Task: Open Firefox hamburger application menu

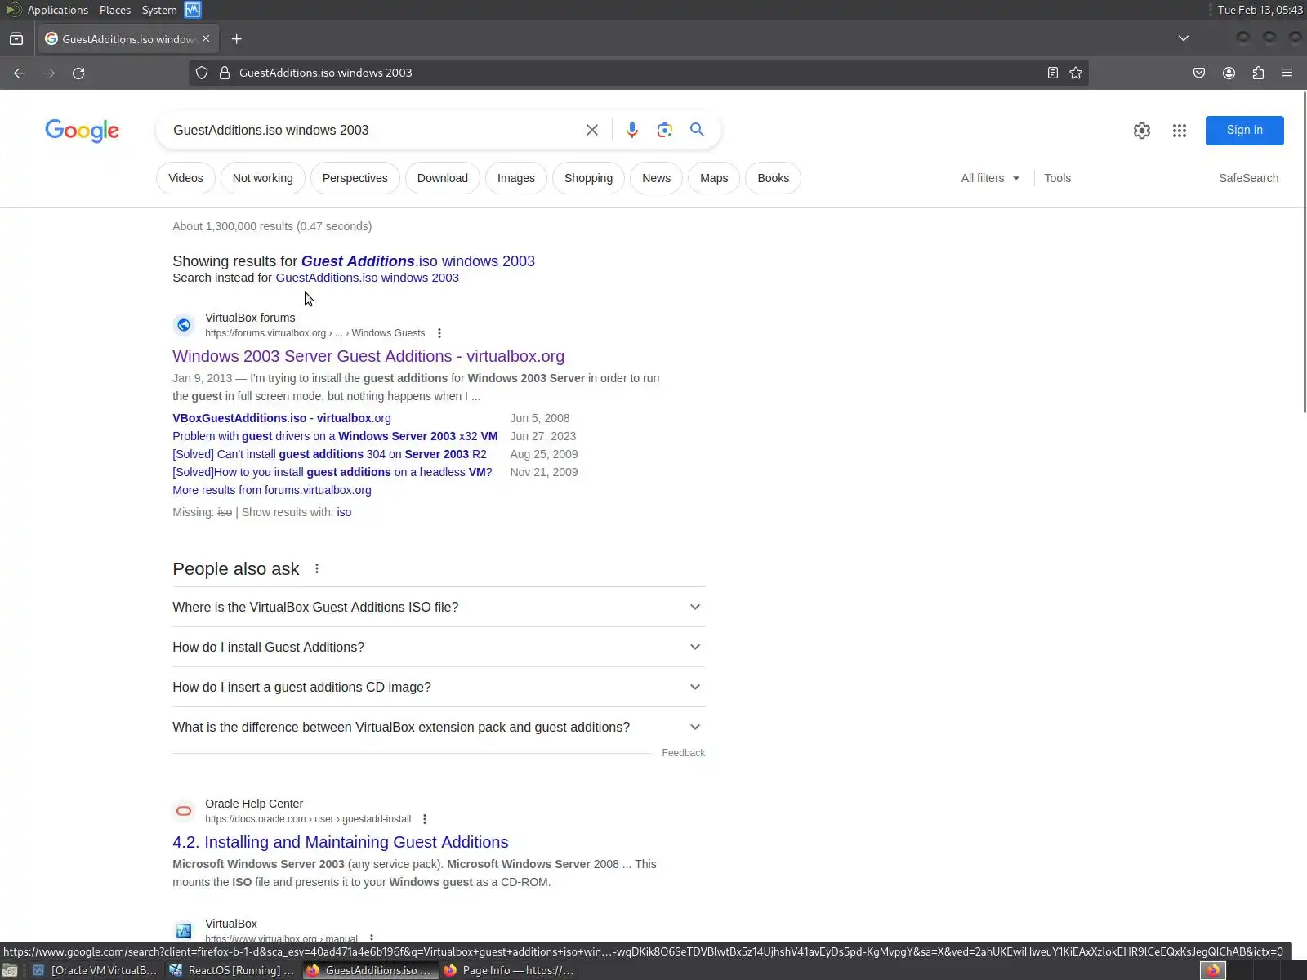Action: 1287,73
